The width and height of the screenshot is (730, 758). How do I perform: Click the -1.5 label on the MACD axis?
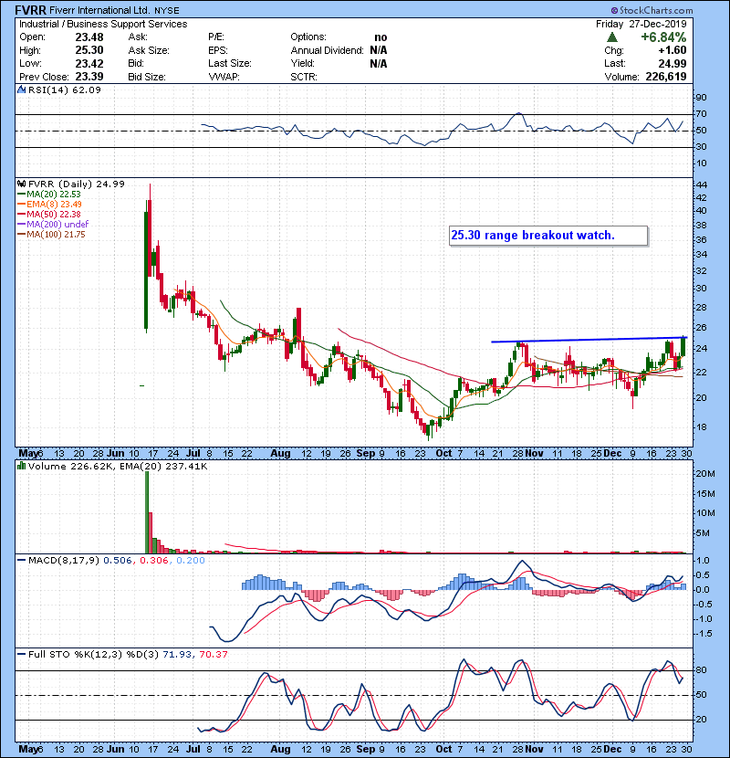[x=702, y=634]
